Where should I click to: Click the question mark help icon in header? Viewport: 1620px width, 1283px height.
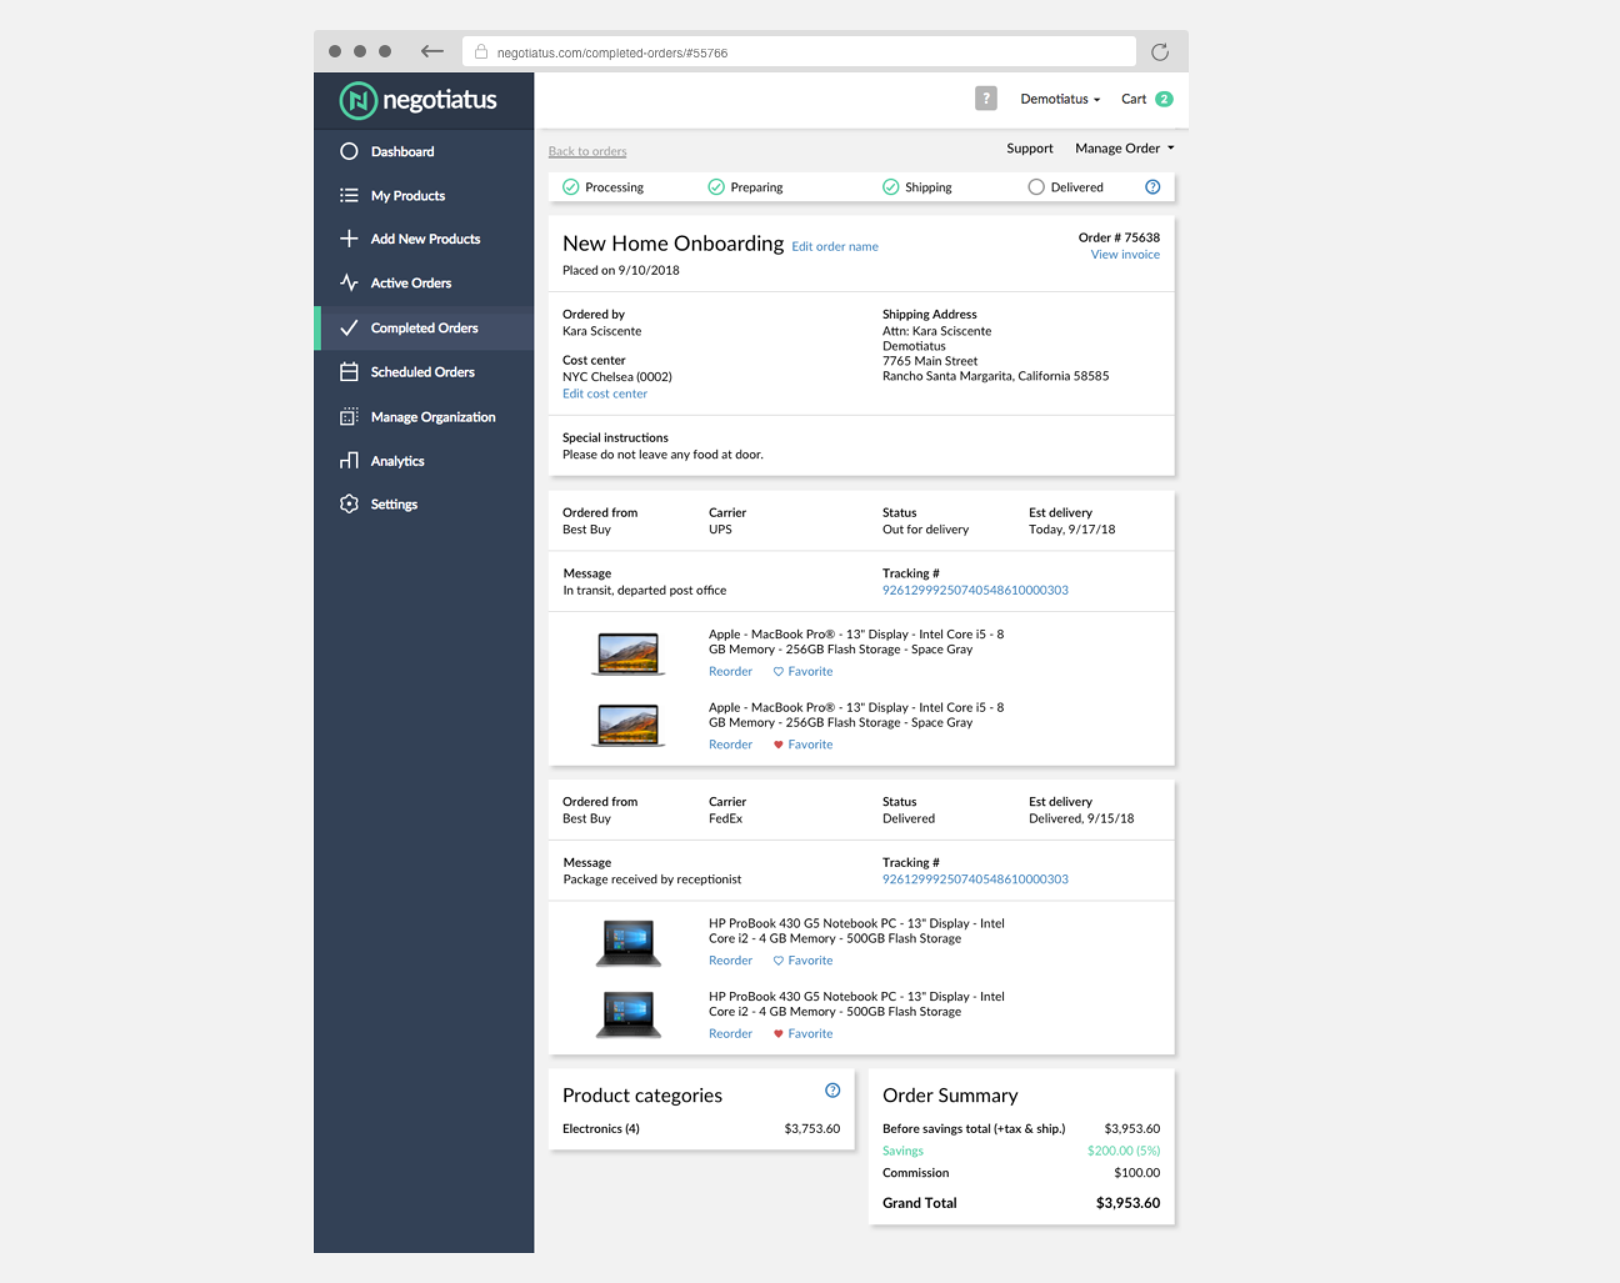(x=985, y=99)
